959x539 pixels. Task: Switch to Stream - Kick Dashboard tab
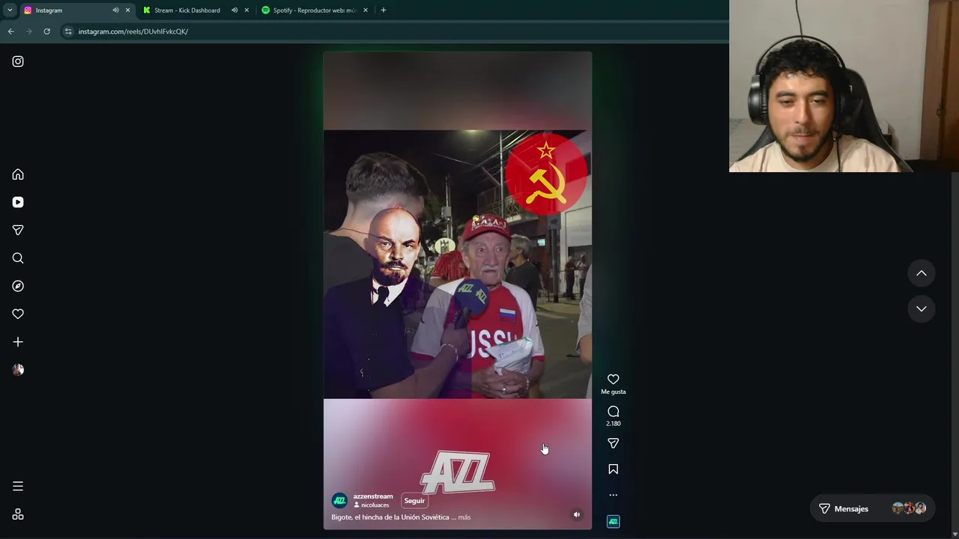(195, 10)
